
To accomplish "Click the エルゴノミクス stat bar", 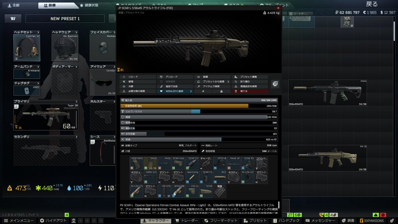I will (199, 112).
